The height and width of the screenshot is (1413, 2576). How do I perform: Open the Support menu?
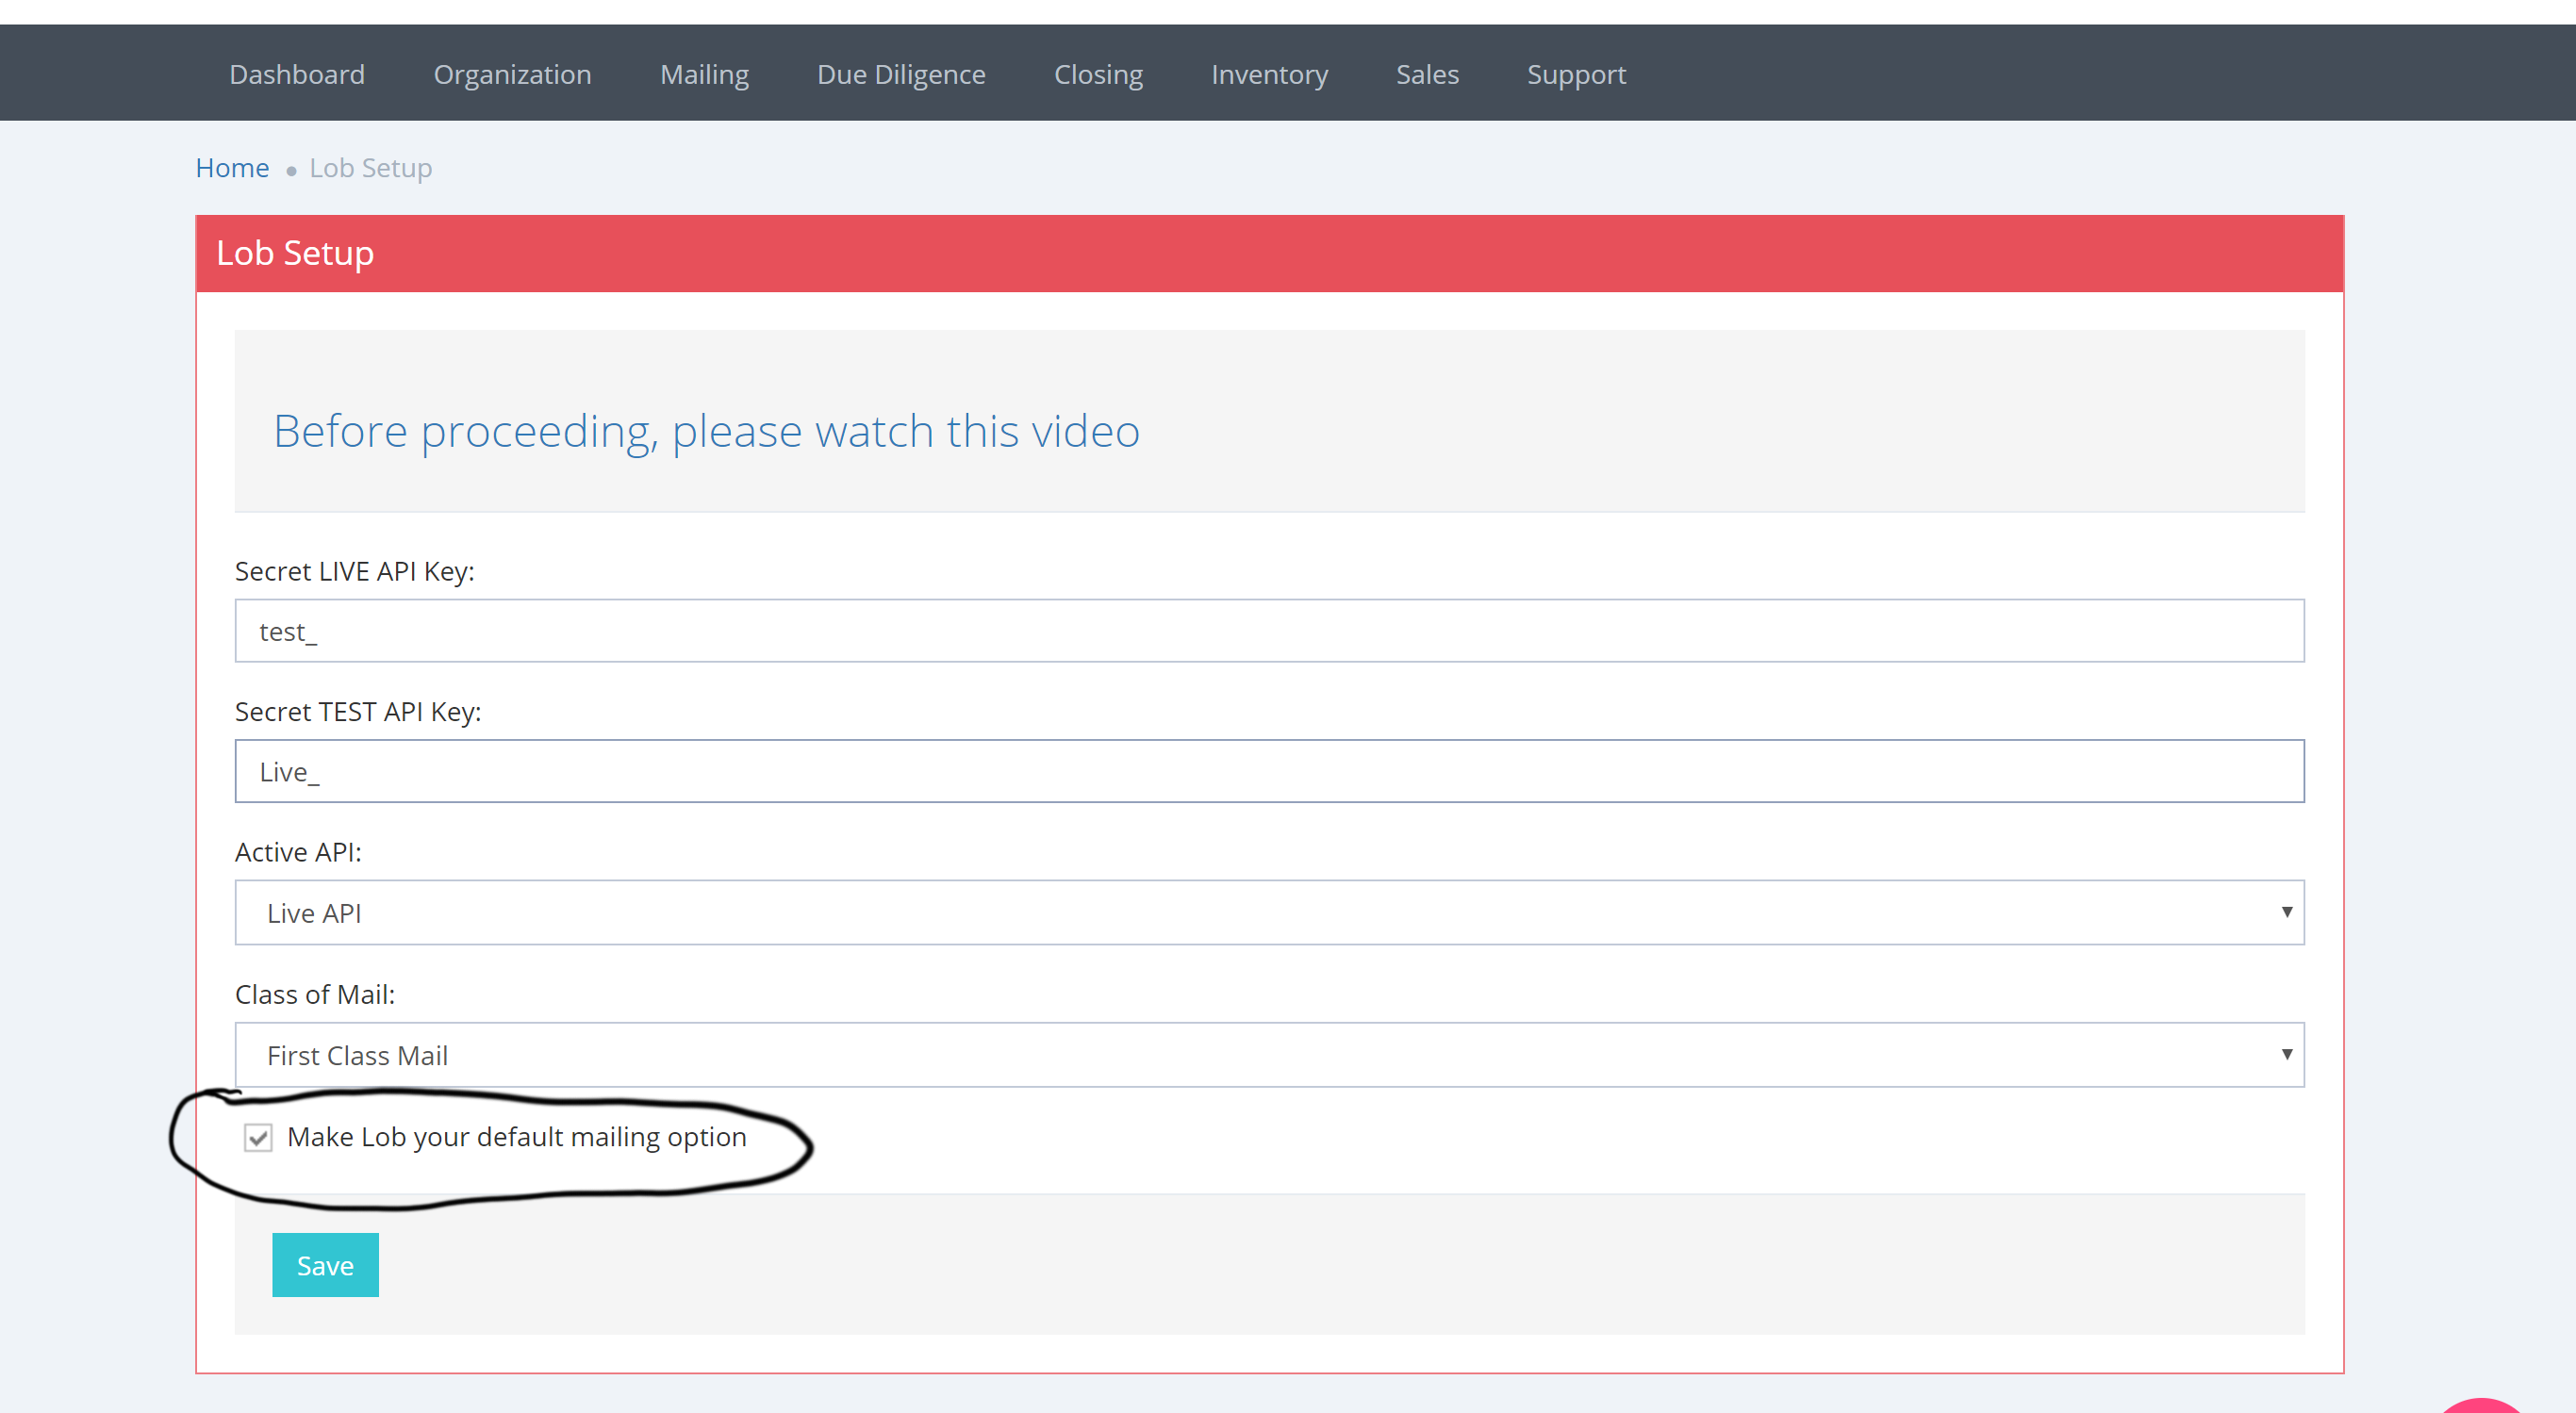click(x=1576, y=74)
